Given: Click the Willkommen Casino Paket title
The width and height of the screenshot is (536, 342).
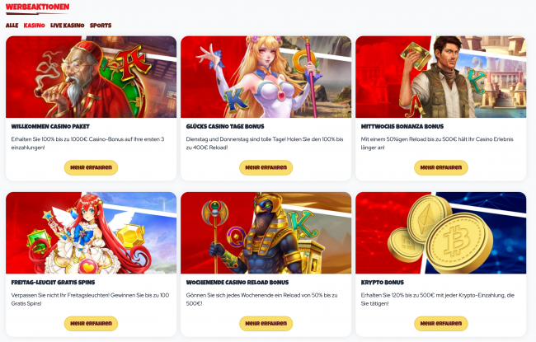Looking at the screenshot, I should (50, 126).
